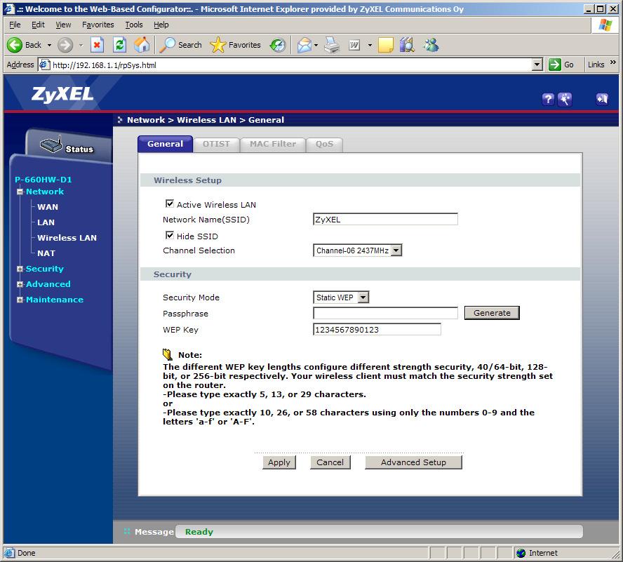Click the Mail envelope toolbar icon
This screenshot has width=623, height=562.
[x=304, y=45]
